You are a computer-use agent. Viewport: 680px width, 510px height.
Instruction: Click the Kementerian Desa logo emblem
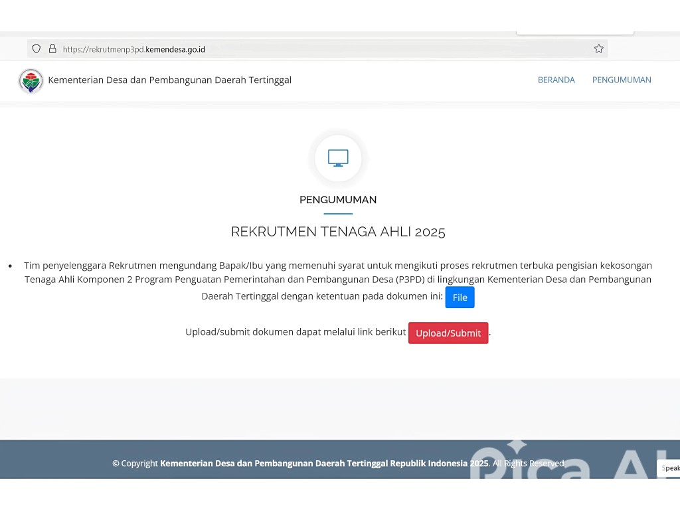point(31,80)
